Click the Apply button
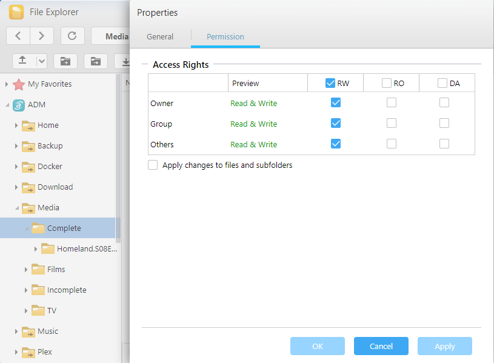Image resolution: width=494 pixels, height=363 pixels. tap(445, 346)
